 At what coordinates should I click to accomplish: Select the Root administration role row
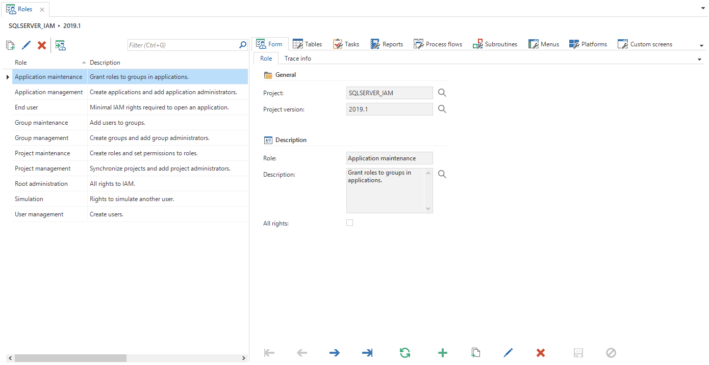(x=41, y=184)
